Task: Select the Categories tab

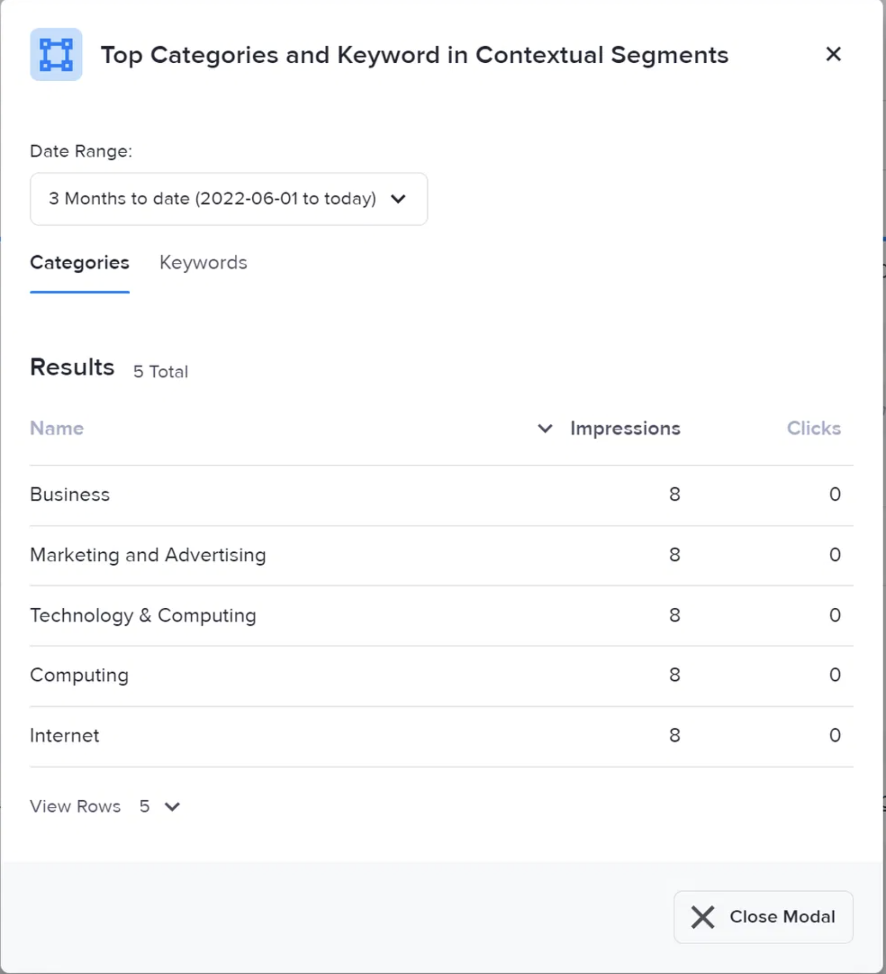Action: (x=79, y=263)
